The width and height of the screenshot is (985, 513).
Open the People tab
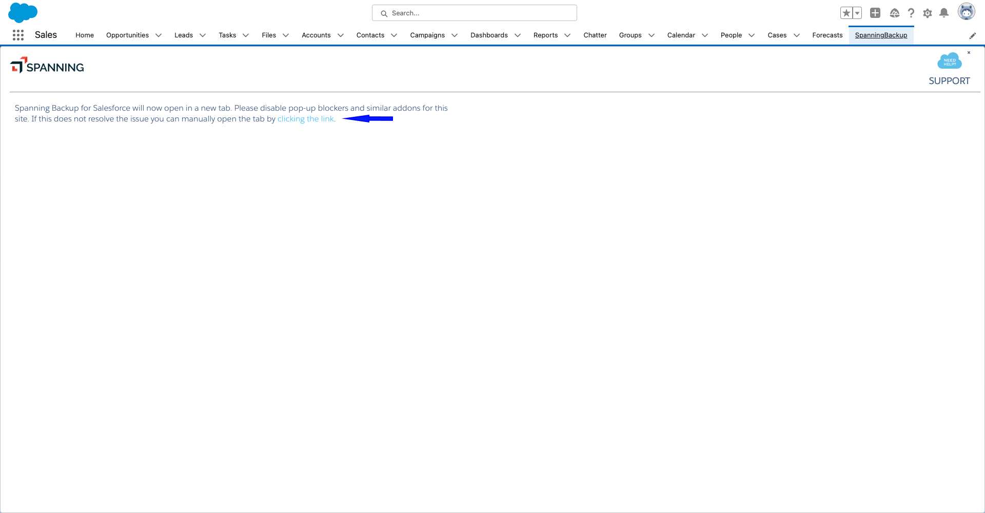[x=731, y=35]
